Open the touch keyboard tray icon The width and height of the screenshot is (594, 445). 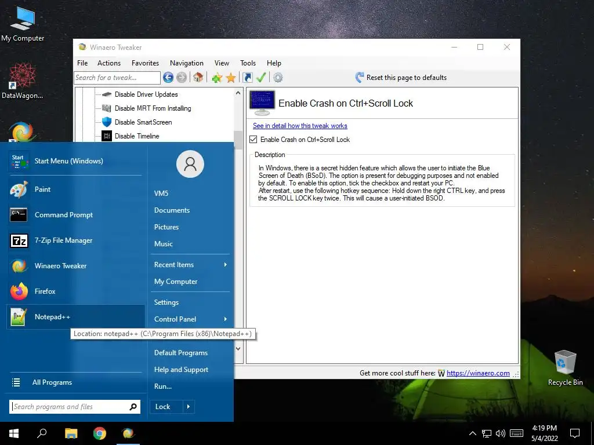coord(516,433)
